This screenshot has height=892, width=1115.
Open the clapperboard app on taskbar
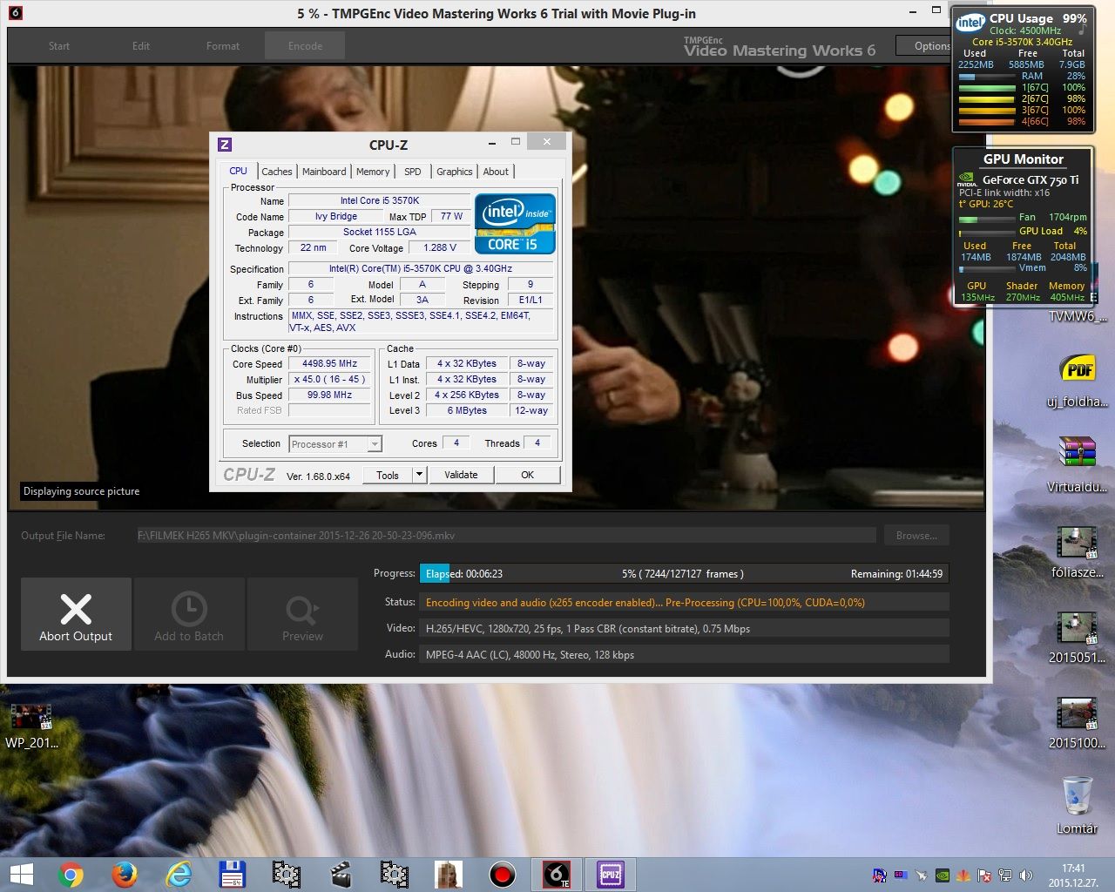click(341, 875)
